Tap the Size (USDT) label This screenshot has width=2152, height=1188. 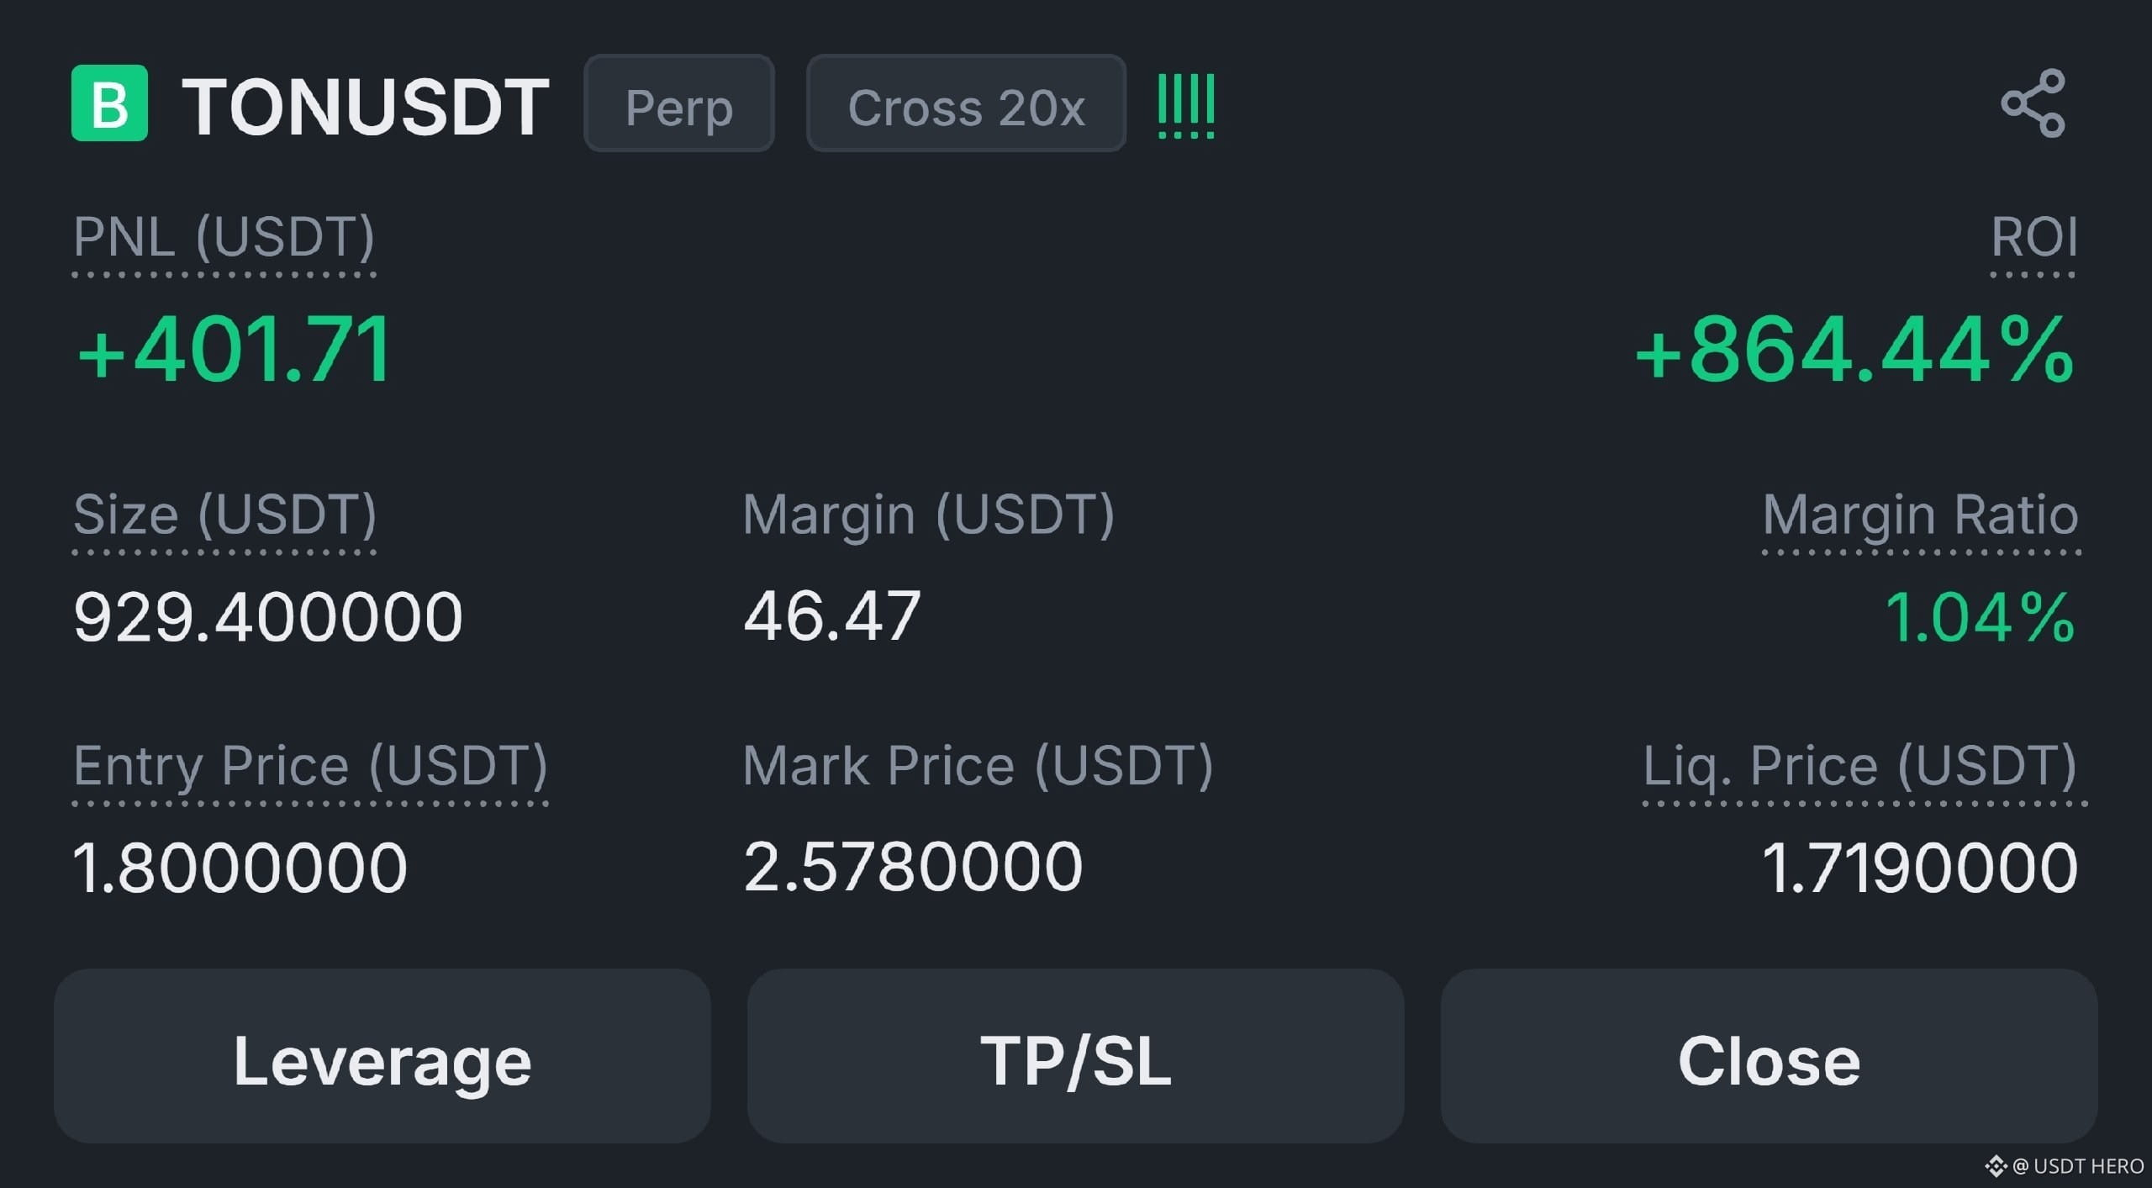pos(224,515)
